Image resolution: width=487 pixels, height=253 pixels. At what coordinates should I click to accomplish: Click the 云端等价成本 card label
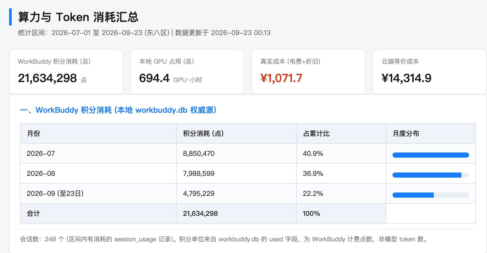(x=400, y=62)
